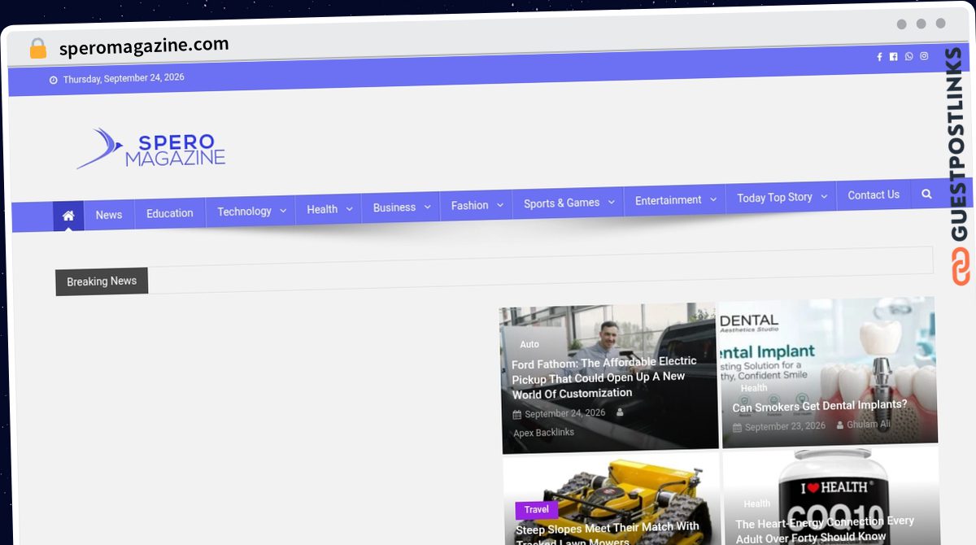The image size is (976, 545).
Task: Open the second Facebook square icon
Action: pos(894,57)
